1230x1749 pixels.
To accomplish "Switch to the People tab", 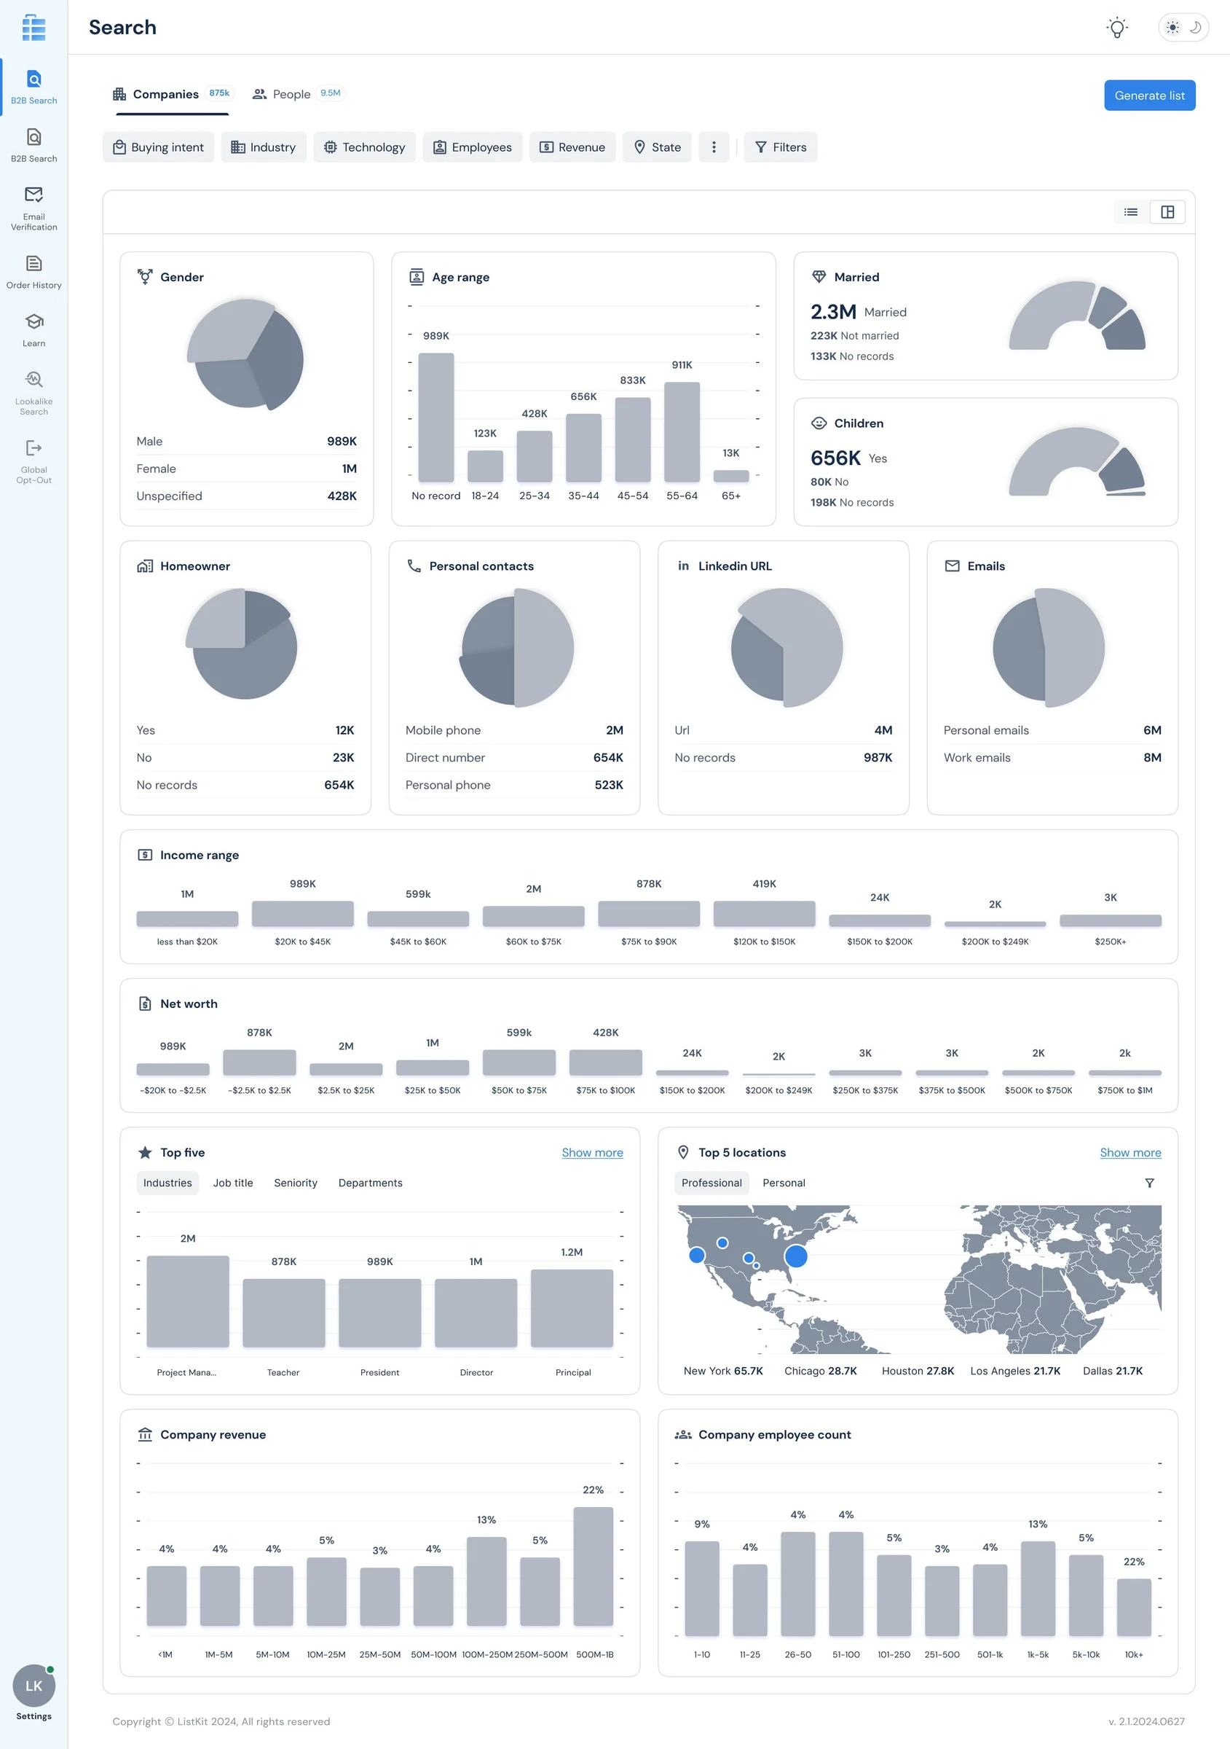I will point(299,94).
